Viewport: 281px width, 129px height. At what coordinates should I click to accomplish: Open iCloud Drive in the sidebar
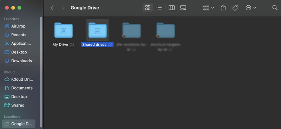pyautogui.click(x=19, y=79)
